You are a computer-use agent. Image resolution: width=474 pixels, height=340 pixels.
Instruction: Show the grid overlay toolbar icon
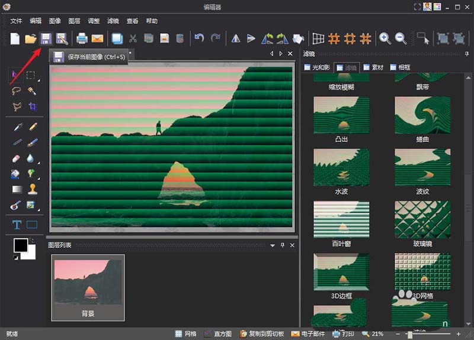[x=318, y=38]
